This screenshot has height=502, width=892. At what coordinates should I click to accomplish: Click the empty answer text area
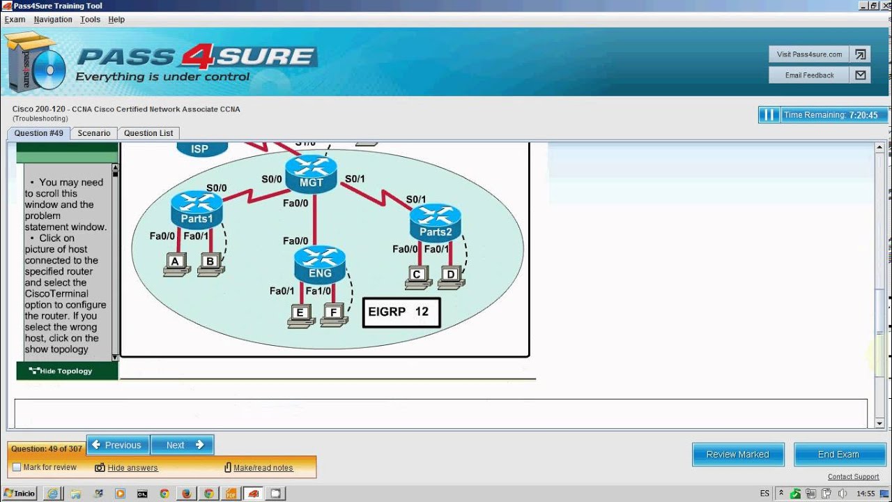pyautogui.click(x=441, y=413)
